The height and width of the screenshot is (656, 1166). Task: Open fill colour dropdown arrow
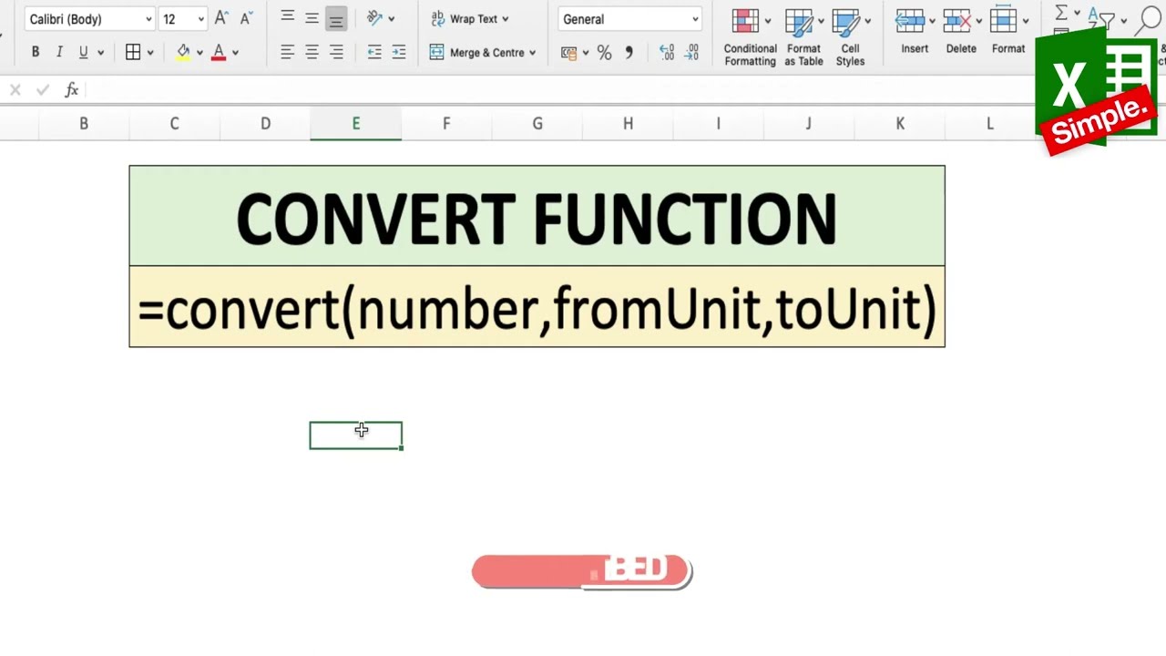tap(199, 53)
